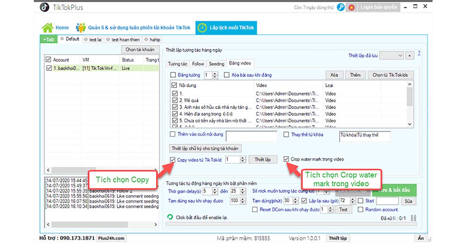
Task: Click the 'Xóa' button
Action: (334, 75)
